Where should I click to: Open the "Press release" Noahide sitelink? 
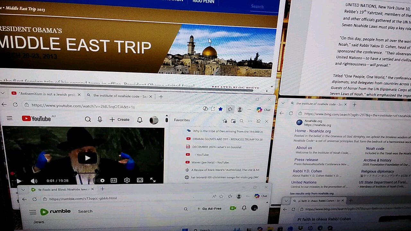click(306, 160)
